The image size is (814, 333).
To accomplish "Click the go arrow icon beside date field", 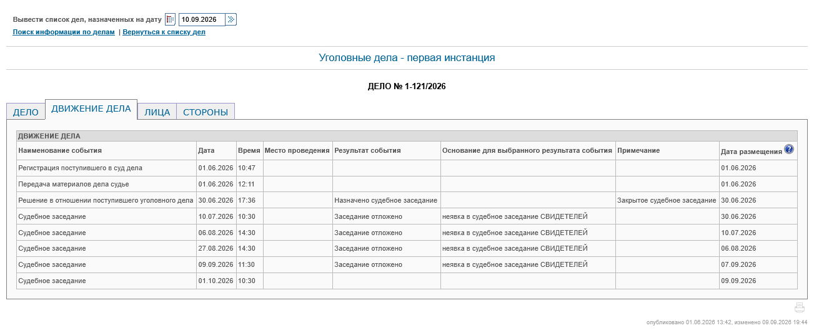I will tap(231, 19).
